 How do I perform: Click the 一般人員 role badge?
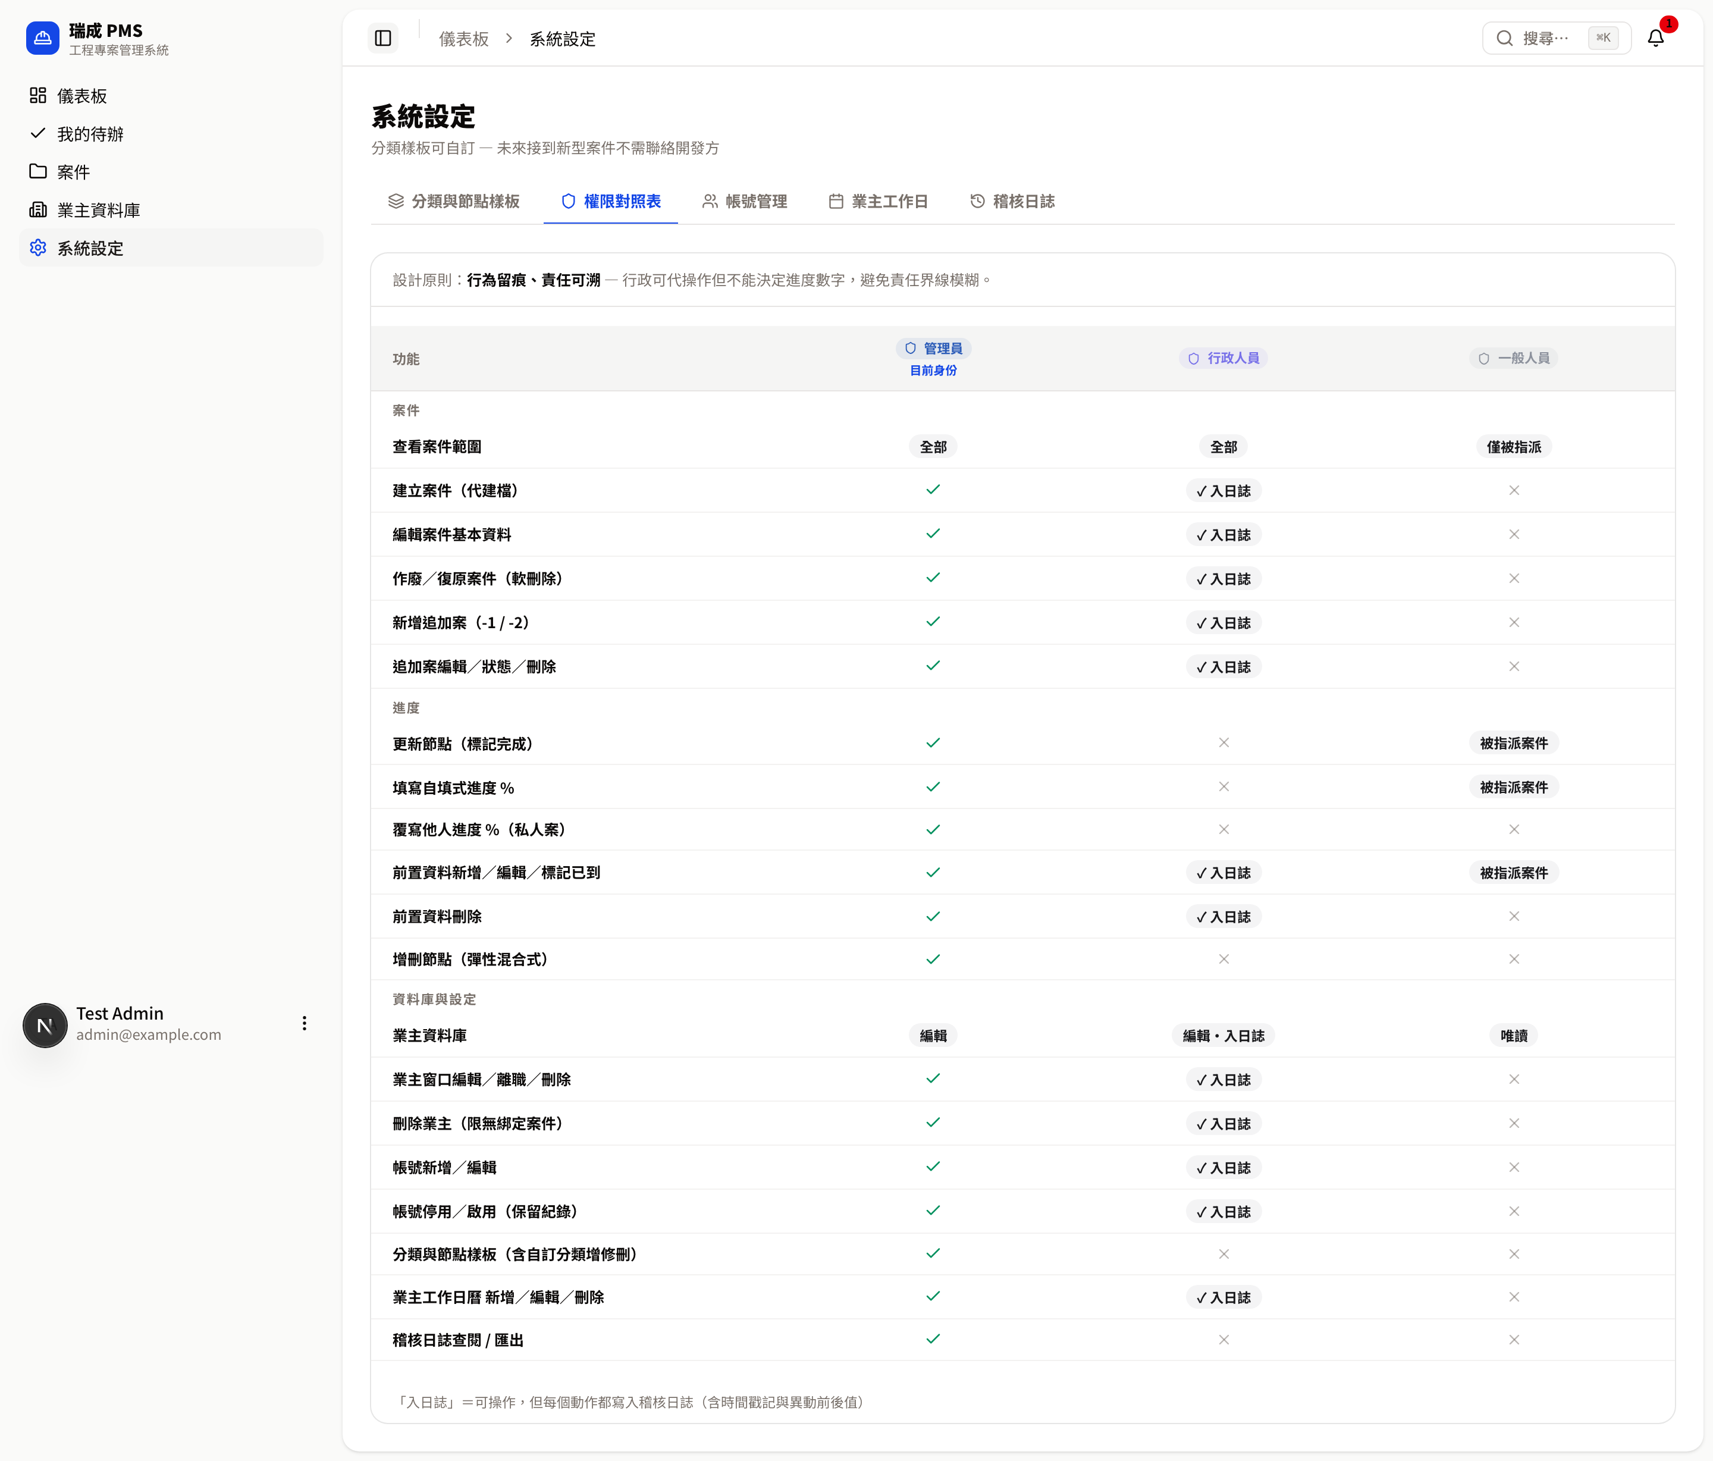(1514, 358)
